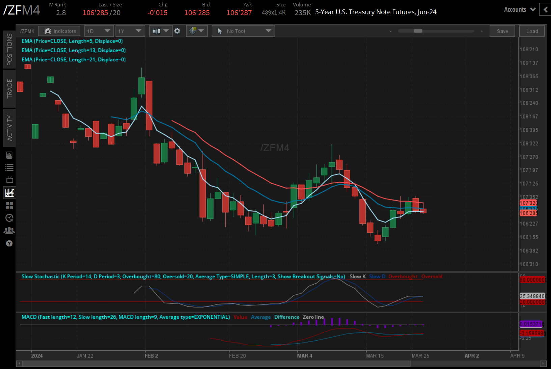Click the Chg value -0'015
This screenshot has width=551, height=369.
(158, 13)
